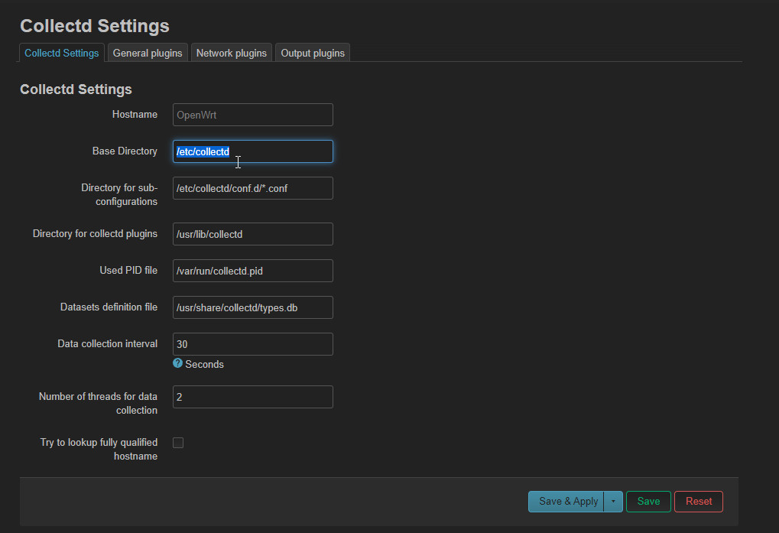Viewport: 779px width, 533px height.
Task: Click the Number of threads field
Action: coord(252,397)
